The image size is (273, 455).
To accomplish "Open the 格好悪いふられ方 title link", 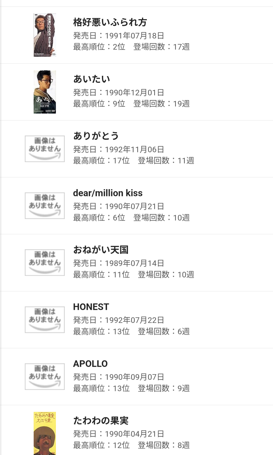I will 110,22.
